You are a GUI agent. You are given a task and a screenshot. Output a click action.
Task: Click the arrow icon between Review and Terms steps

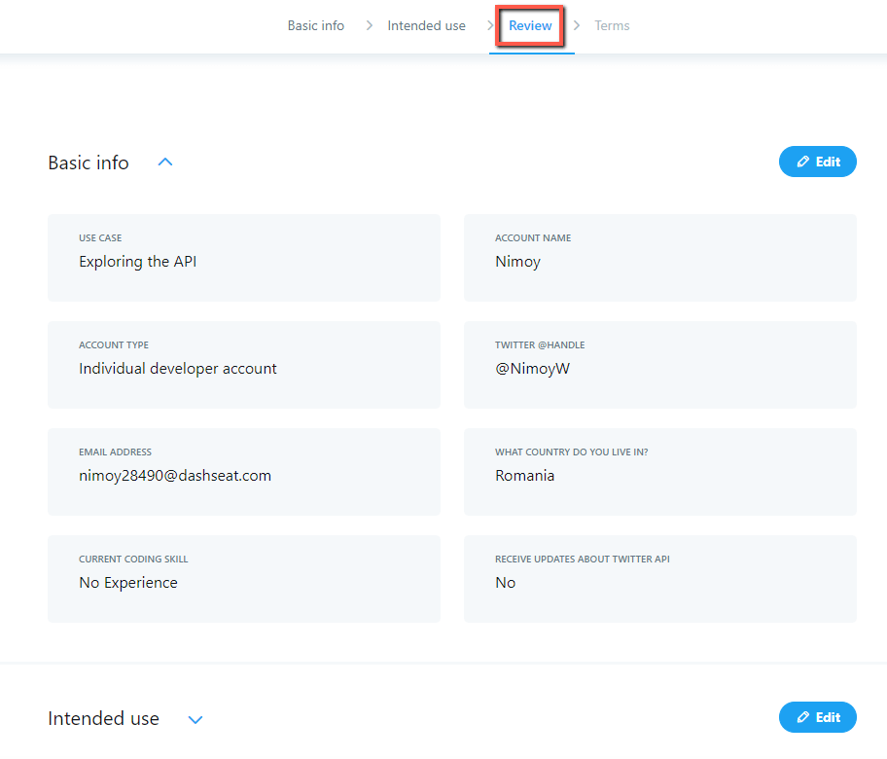(x=577, y=25)
